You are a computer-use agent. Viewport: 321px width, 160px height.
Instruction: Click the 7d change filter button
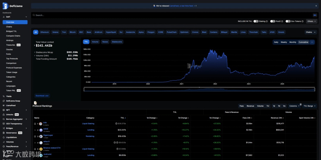coord(279,106)
